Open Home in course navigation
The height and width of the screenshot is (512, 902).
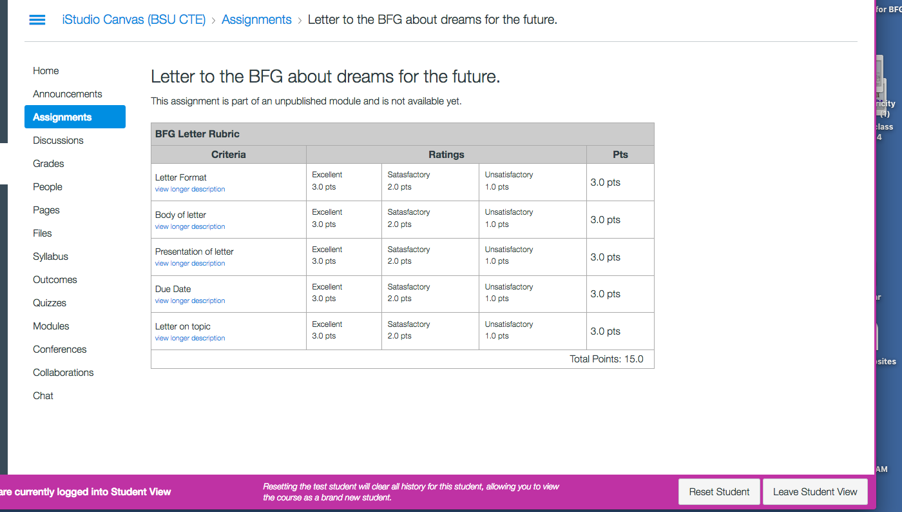(46, 71)
